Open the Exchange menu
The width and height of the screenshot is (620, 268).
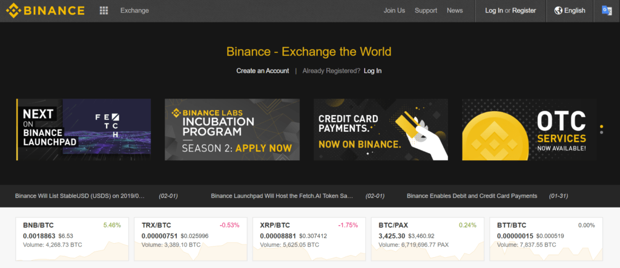[x=134, y=11]
